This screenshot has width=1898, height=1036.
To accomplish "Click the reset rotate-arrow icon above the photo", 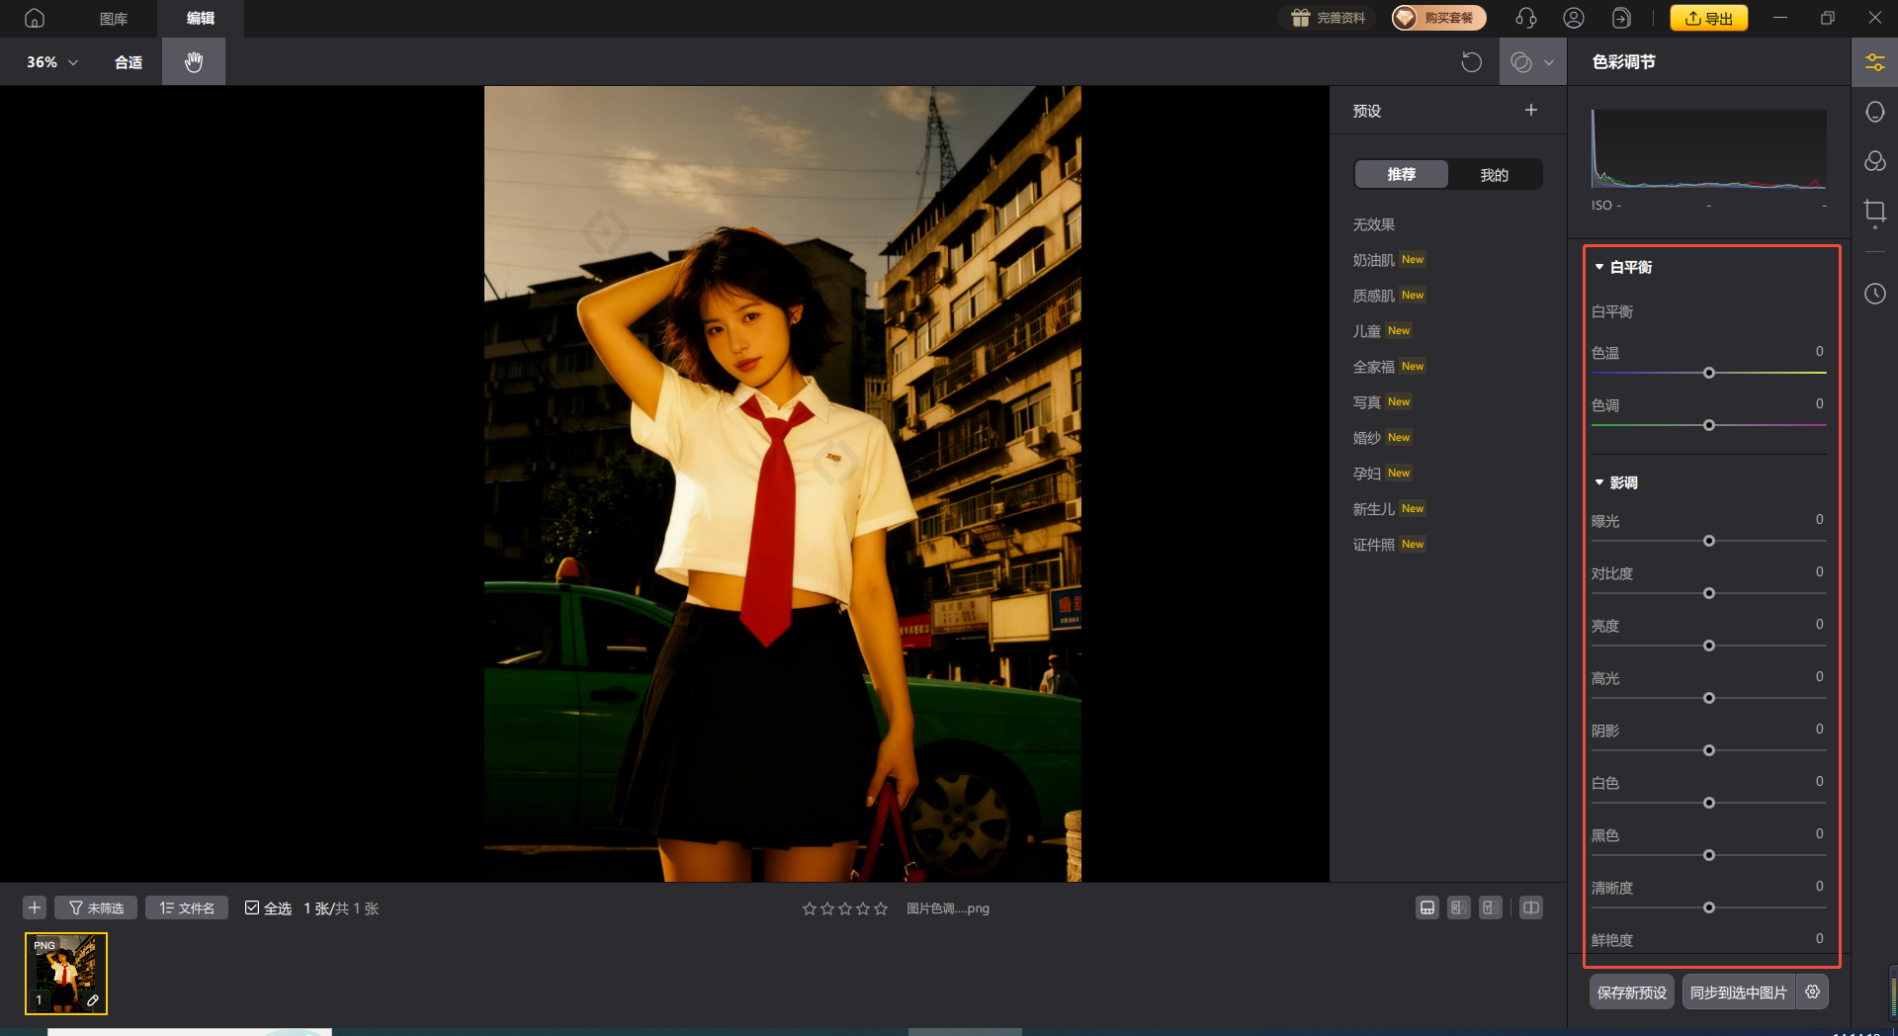I will (x=1471, y=62).
